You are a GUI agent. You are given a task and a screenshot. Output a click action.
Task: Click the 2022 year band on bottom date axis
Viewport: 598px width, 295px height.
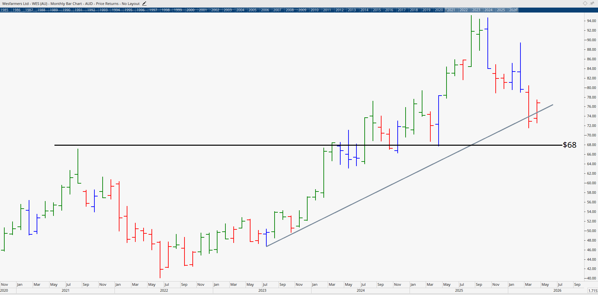(x=164, y=290)
